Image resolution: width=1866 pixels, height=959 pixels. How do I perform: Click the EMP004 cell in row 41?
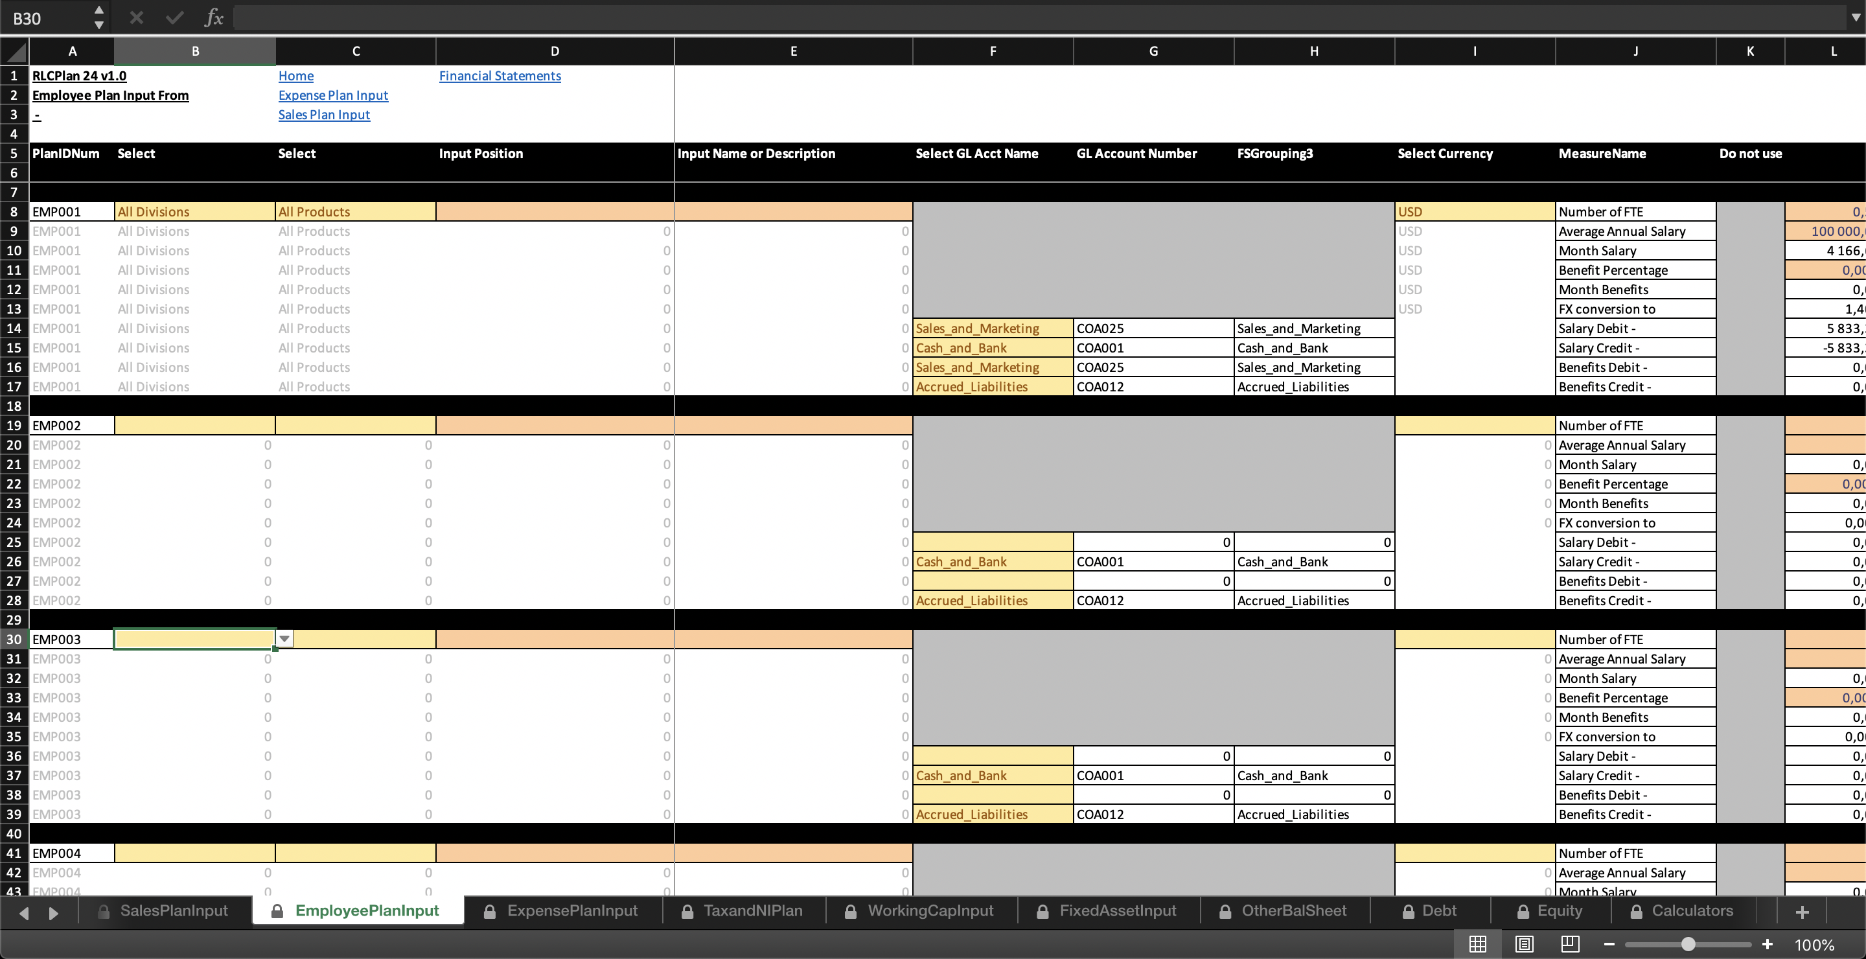click(72, 853)
